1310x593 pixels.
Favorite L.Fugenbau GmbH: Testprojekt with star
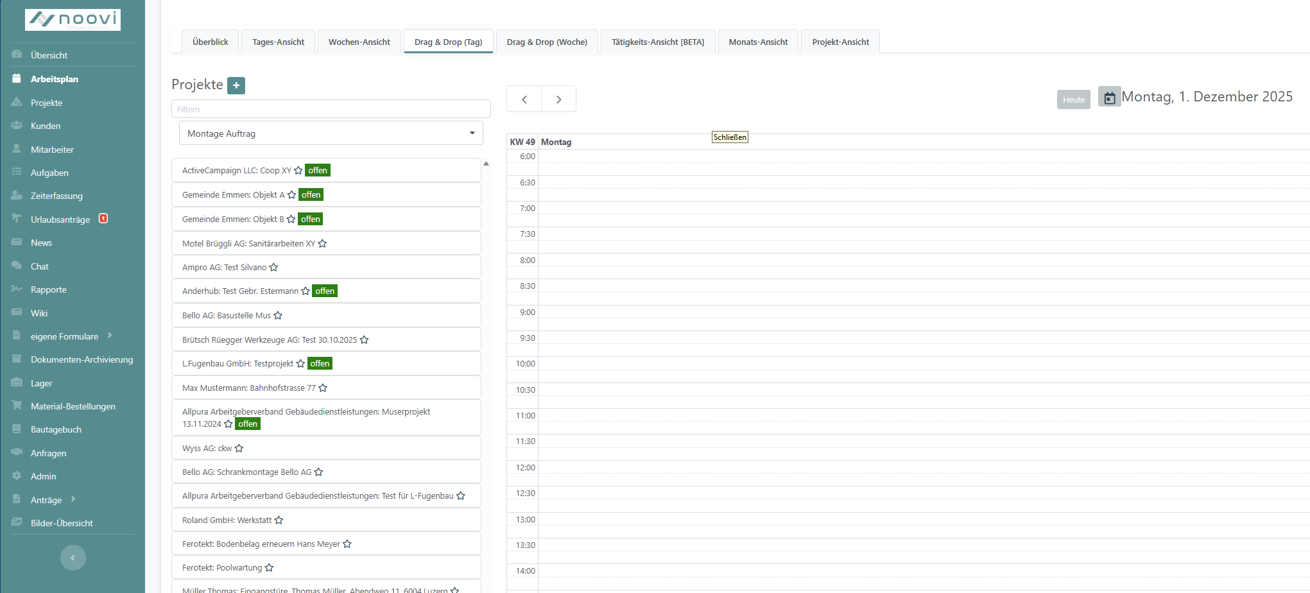[300, 364]
